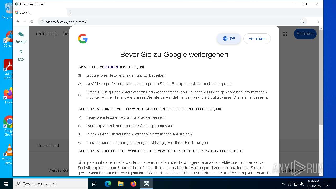Click the forward navigation arrow
The image size is (336, 189).
[25, 22]
